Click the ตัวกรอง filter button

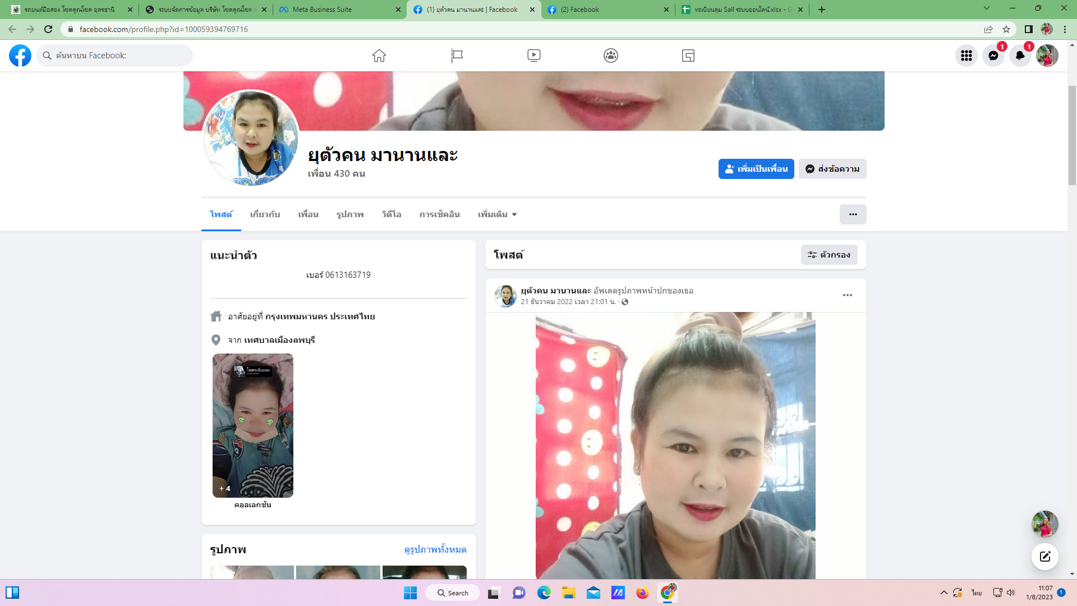[x=829, y=255]
